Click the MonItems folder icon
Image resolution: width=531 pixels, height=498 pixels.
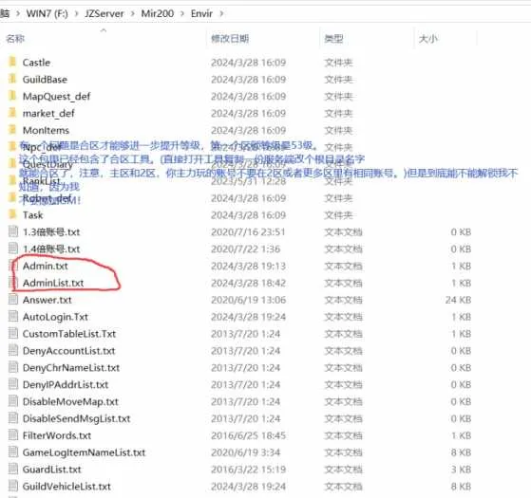[12, 130]
